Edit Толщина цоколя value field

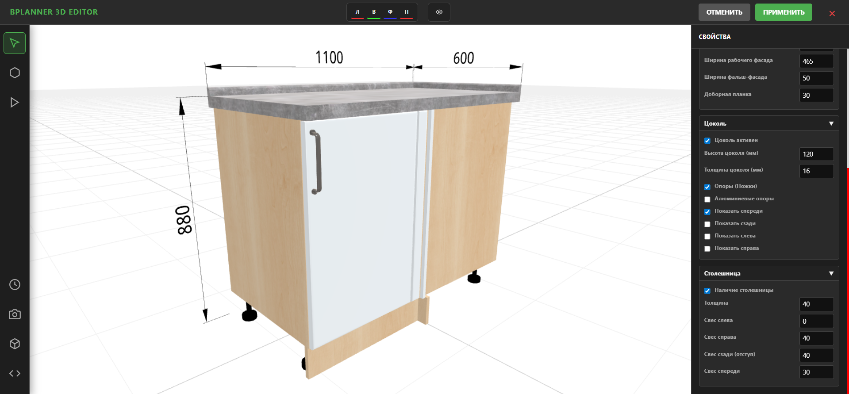click(816, 171)
